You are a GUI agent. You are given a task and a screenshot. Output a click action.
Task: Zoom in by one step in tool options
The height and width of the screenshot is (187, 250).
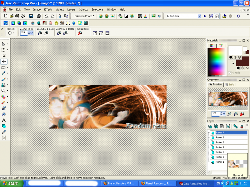coord(46,33)
